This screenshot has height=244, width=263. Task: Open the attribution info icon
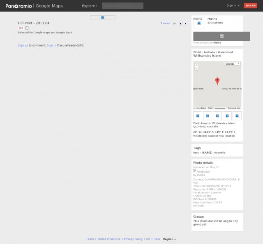194,171
